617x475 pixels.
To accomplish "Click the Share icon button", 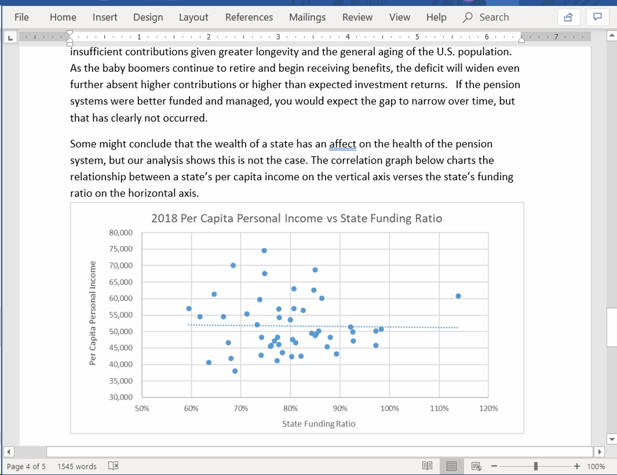I will pyautogui.click(x=568, y=17).
